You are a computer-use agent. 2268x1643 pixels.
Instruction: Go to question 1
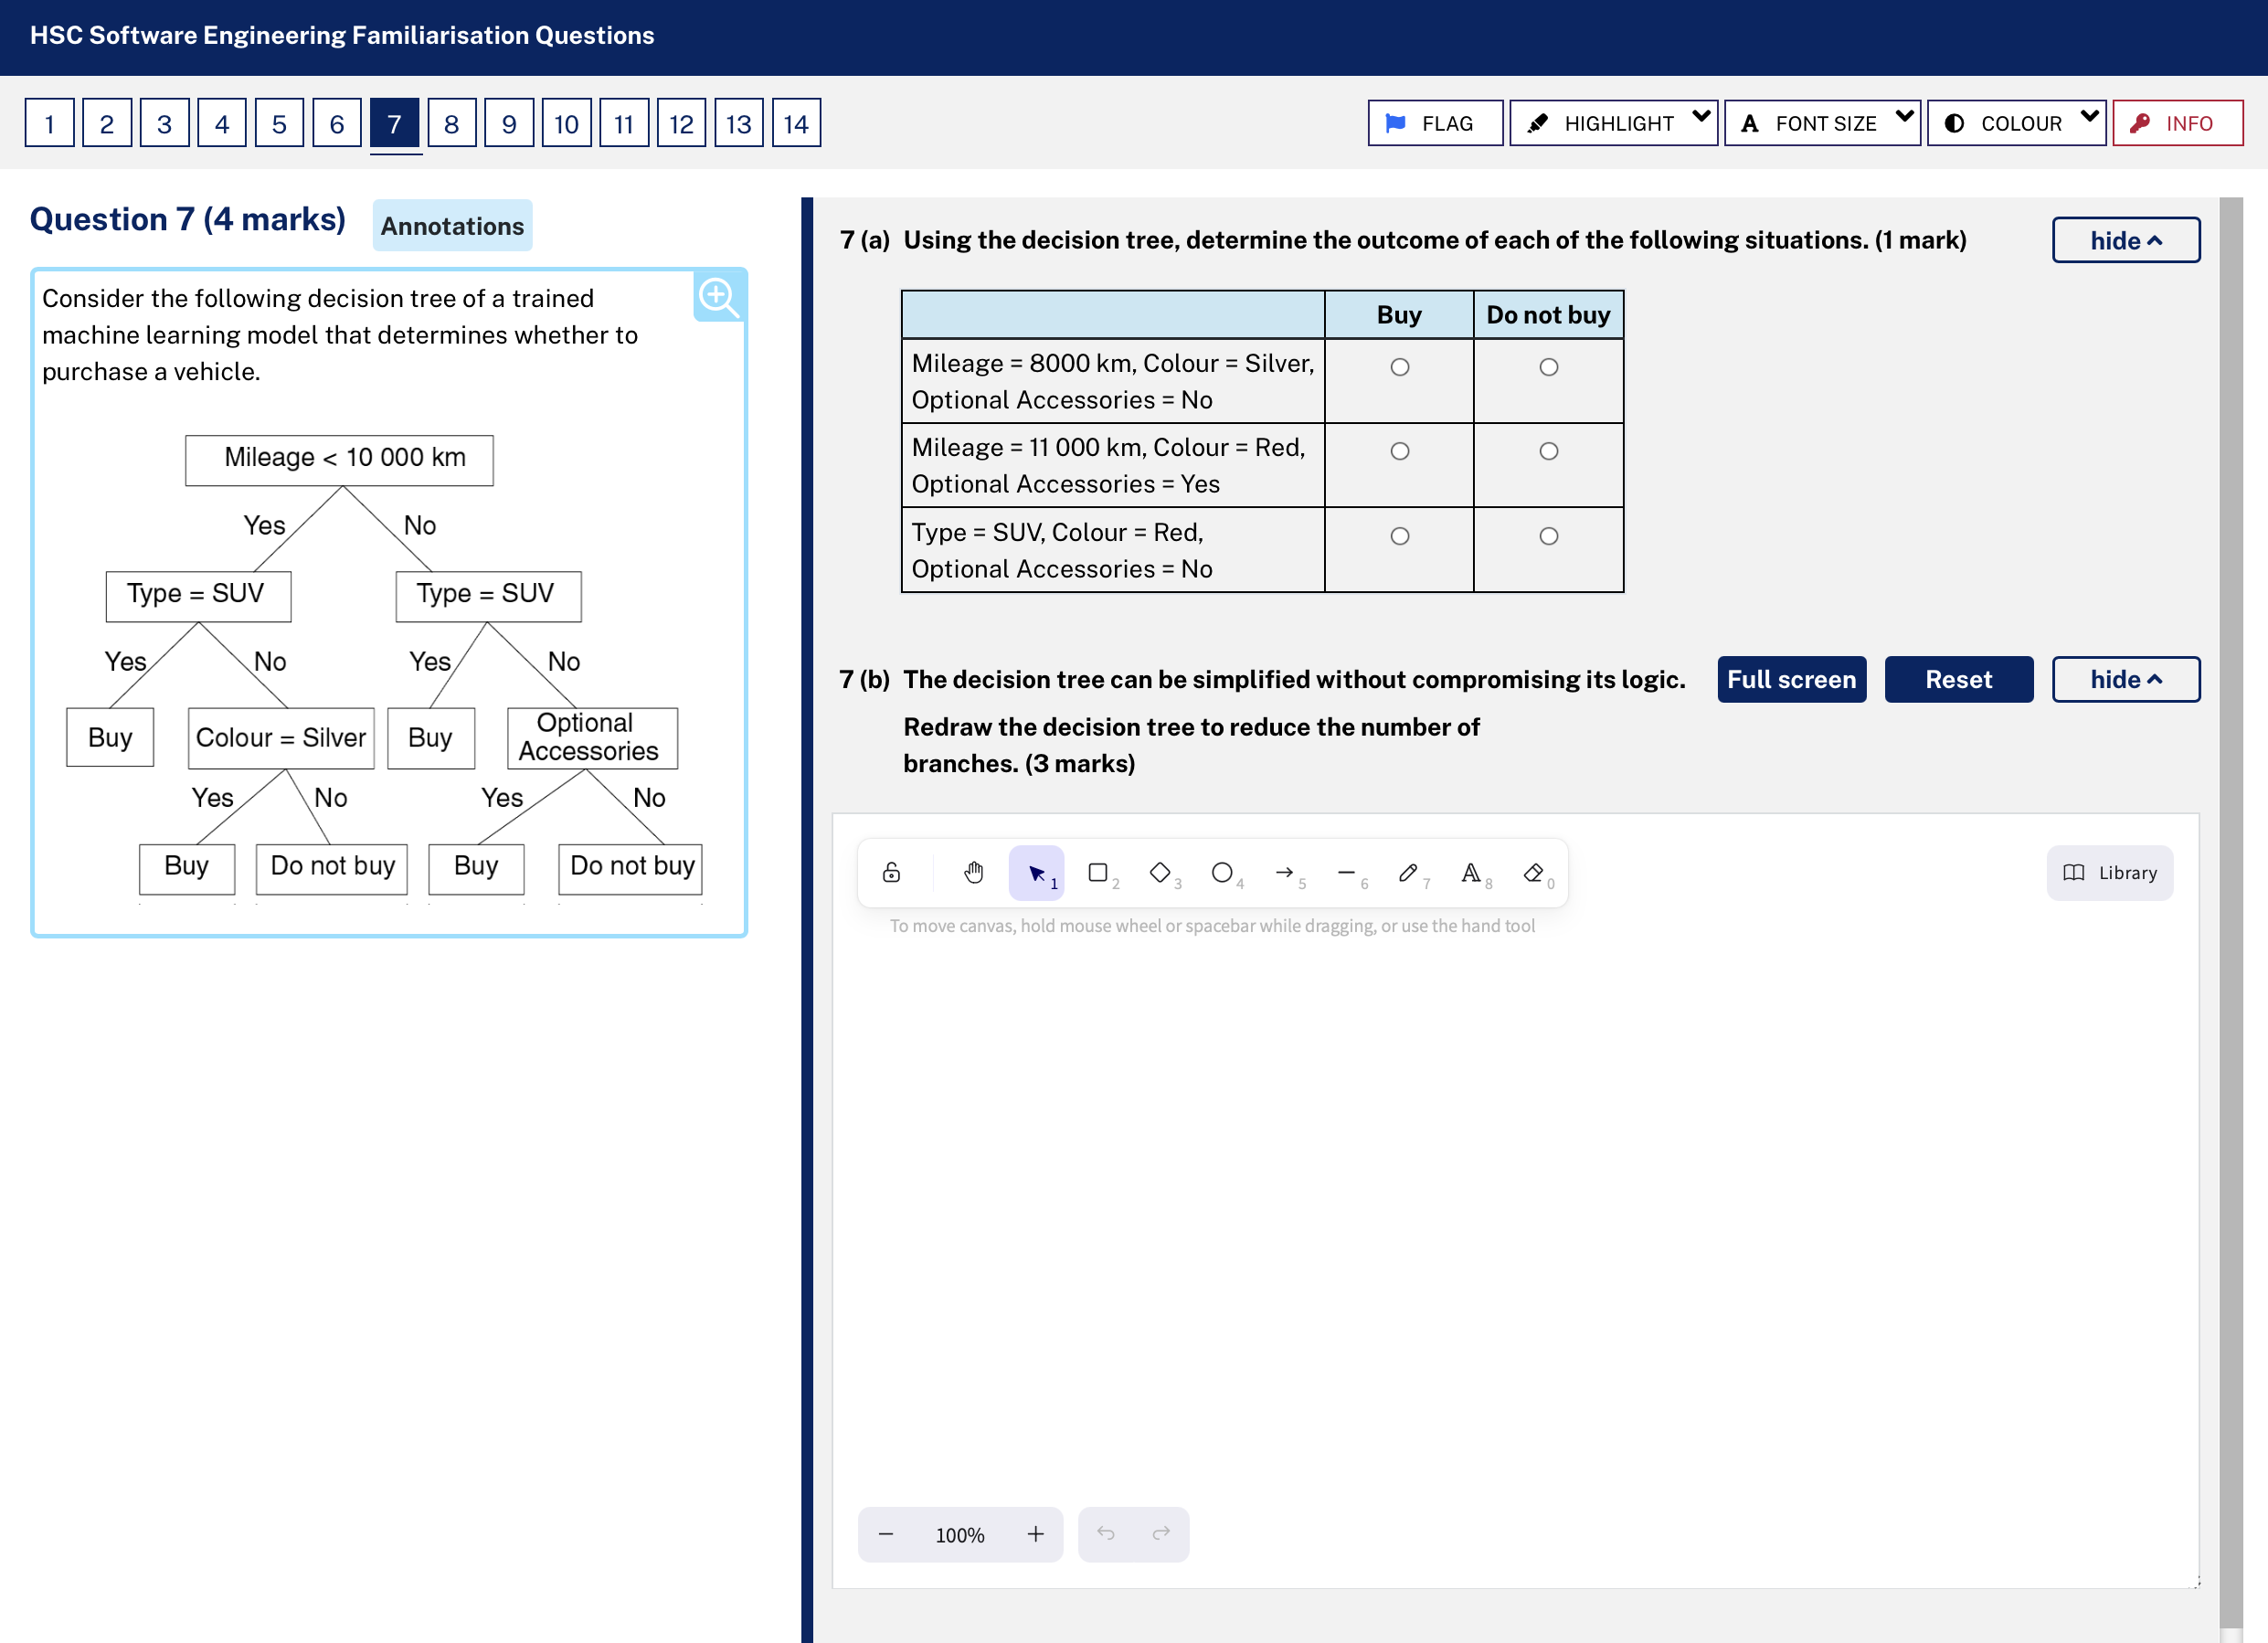(x=50, y=123)
